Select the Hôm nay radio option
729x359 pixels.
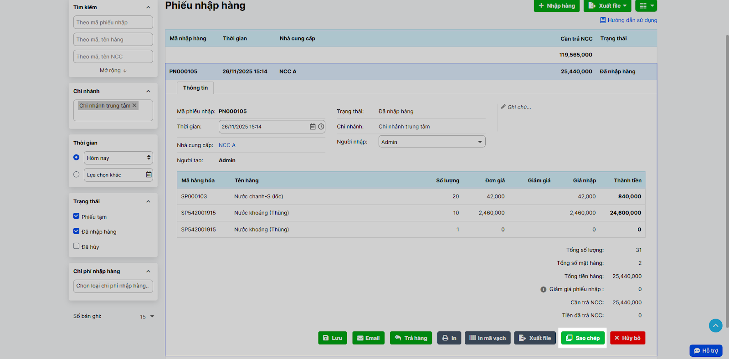pyautogui.click(x=77, y=157)
